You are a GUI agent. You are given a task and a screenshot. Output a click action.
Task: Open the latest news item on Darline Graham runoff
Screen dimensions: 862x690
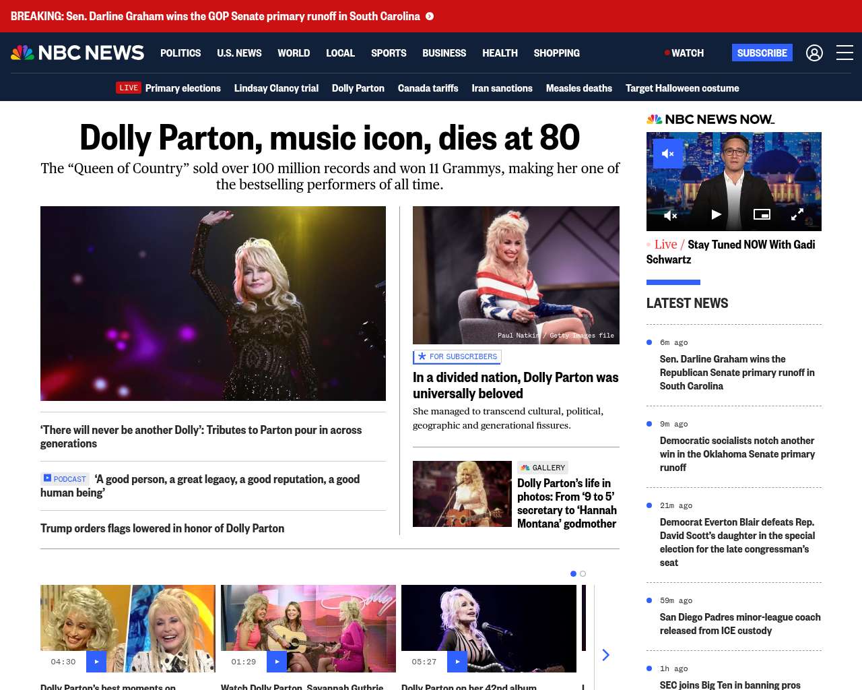coord(737,373)
